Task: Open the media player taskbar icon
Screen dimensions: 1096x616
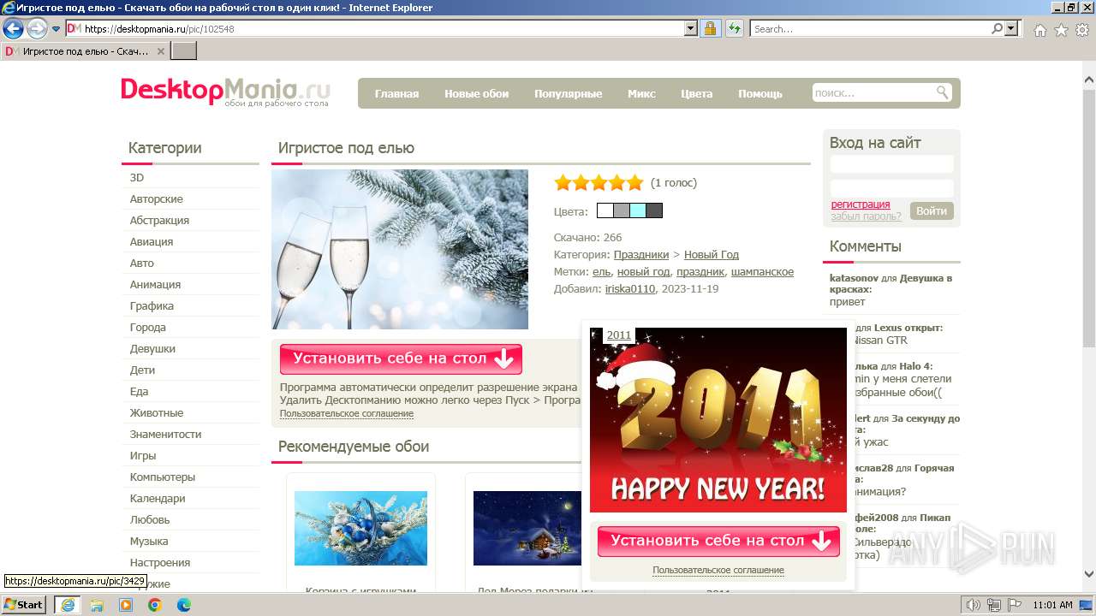Action: click(x=126, y=605)
